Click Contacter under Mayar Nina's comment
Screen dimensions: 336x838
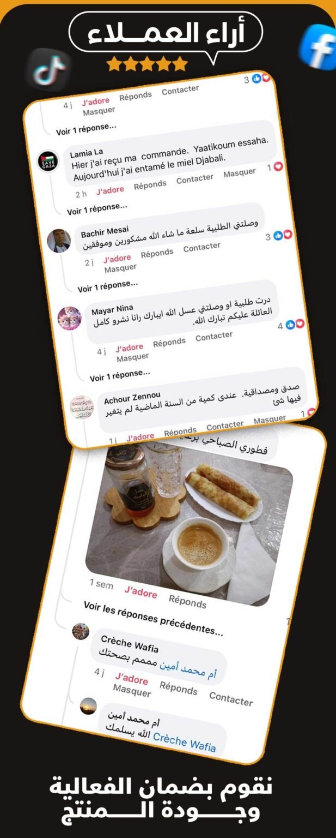tap(214, 337)
